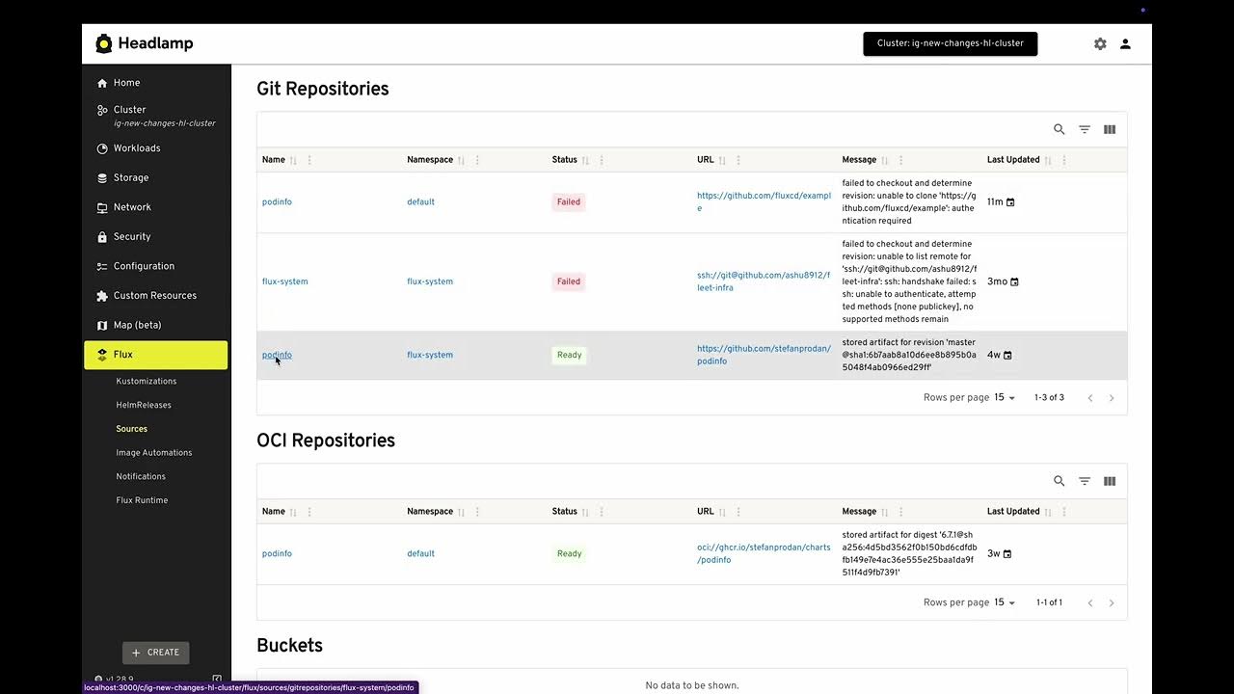Open filter icon in Git Repositories table

1085,129
